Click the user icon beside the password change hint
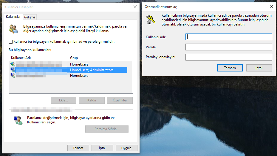 (18, 120)
